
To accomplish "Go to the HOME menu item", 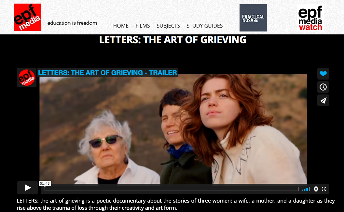I will click(x=121, y=26).
